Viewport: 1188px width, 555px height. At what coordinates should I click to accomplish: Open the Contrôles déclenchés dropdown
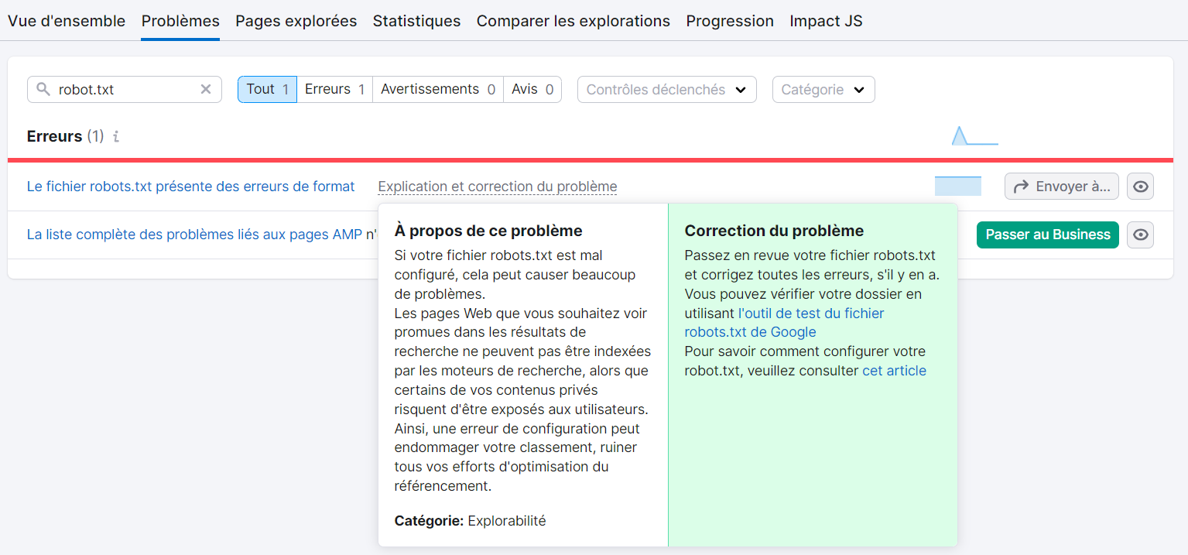[x=666, y=89]
